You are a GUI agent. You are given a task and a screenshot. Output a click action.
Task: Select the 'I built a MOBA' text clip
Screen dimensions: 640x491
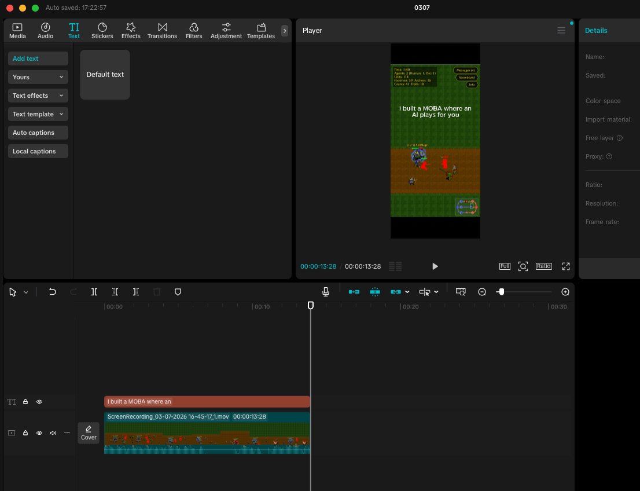tap(207, 401)
